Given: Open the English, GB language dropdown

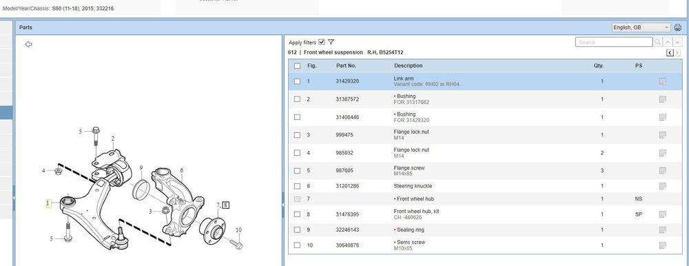Looking at the screenshot, I should click(x=641, y=28).
